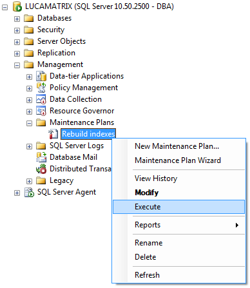Click the Legacy folder icon
Screen dimensions: 250x288
[x=41, y=180]
